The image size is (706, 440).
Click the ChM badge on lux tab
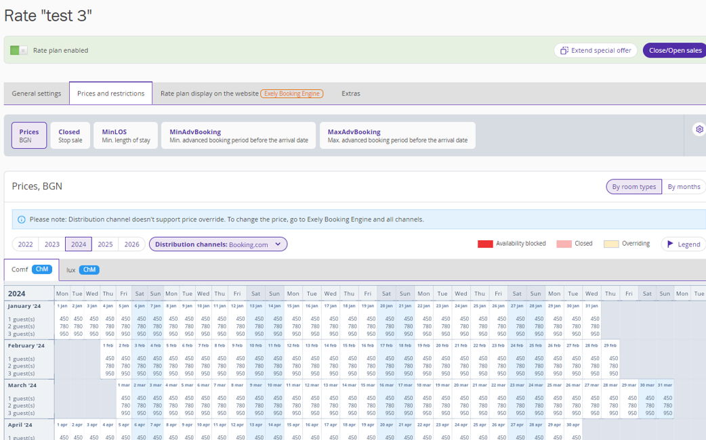tap(89, 270)
